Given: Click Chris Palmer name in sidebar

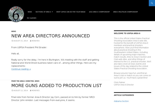Looking at the screenshot, I should (119, 82).
